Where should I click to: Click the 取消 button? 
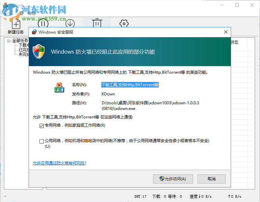coord(211,179)
